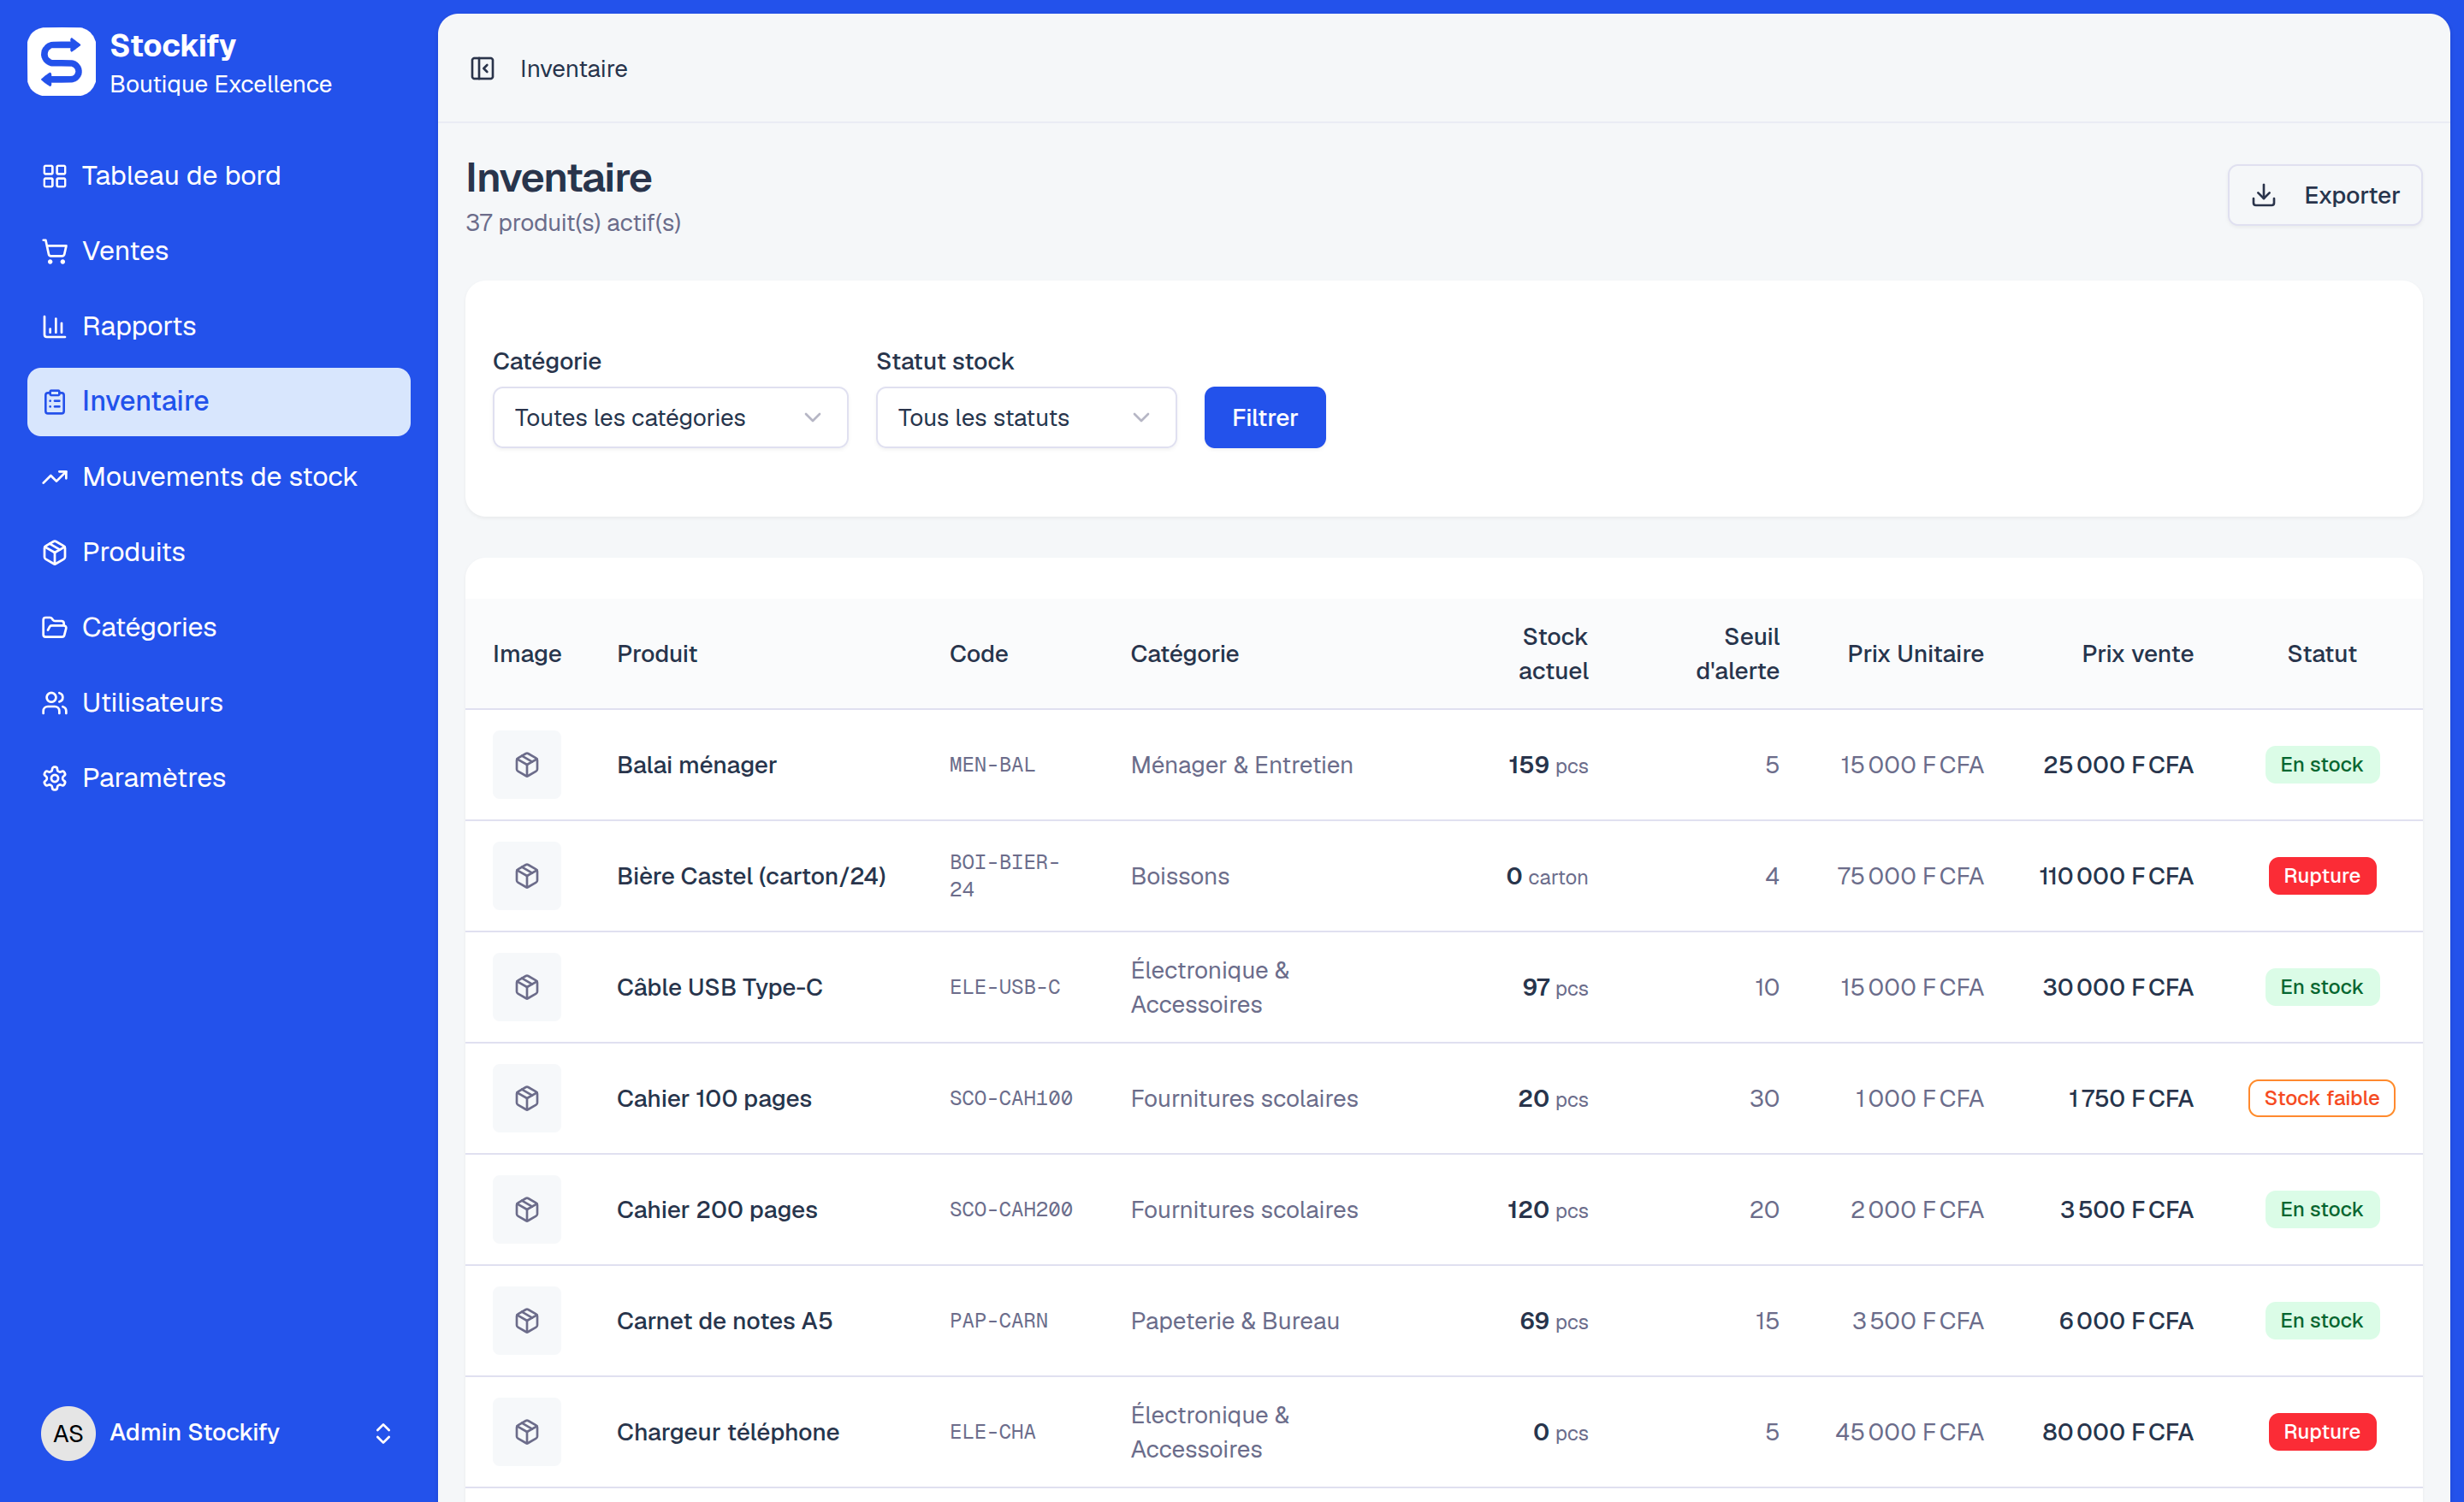Click the Paramètres gear icon
This screenshot has height=1502, width=2464.
point(54,778)
